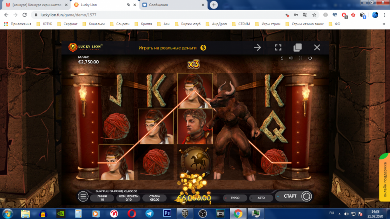Open the hamburger menu in game panel

tap(83, 196)
